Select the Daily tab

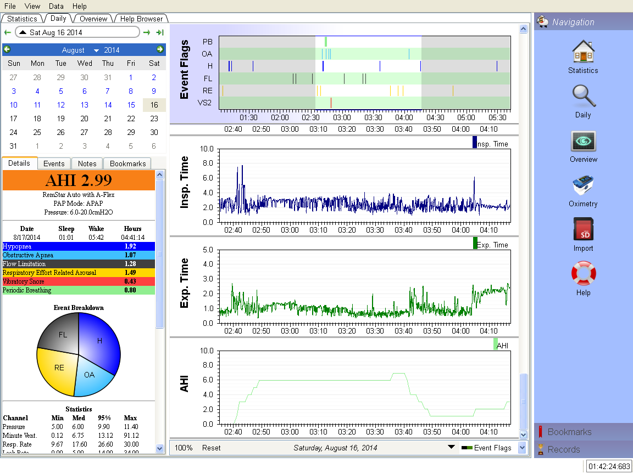pyautogui.click(x=58, y=18)
